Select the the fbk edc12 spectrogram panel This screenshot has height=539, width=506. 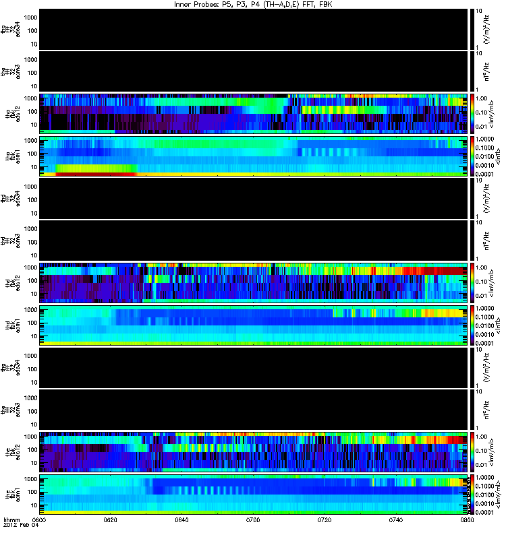click(x=254, y=452)
